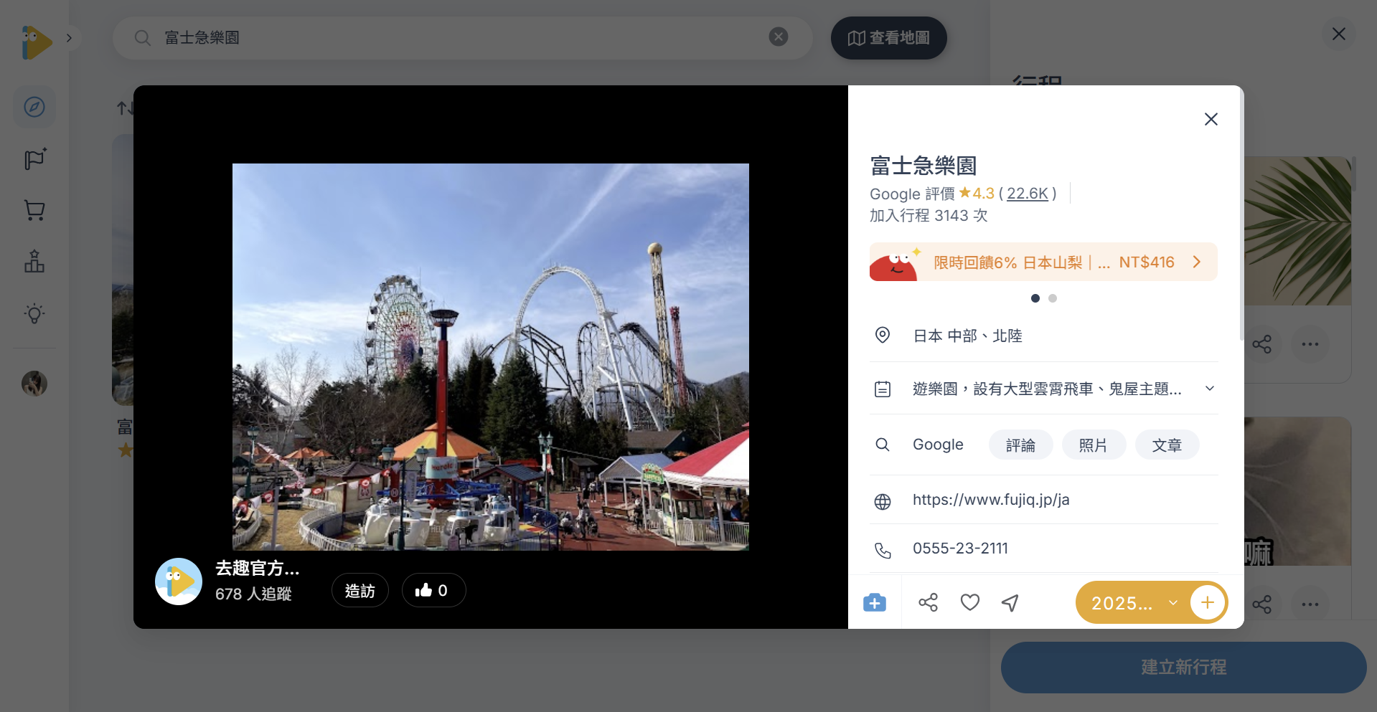Viewport: 1377px width, 712px height.
Task: Select the first promotion carousel dot
Action: [1035, 298]
